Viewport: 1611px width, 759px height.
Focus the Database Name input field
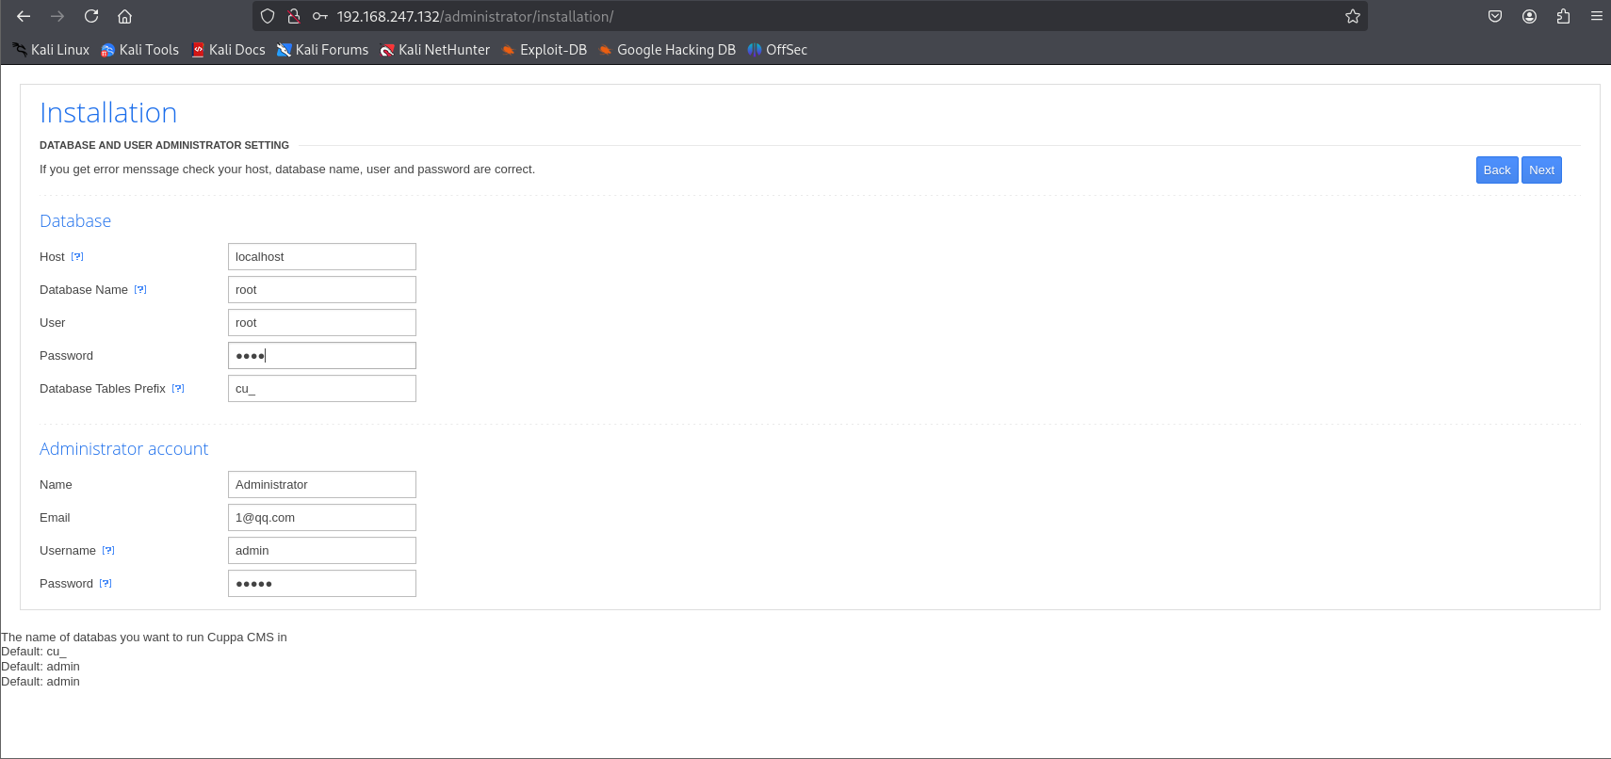coord(322,289)
